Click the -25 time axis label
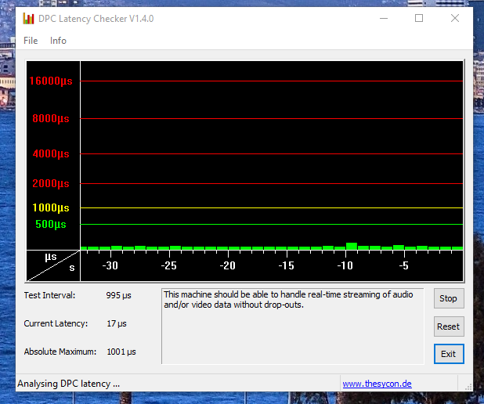The width and height of the screenshot is (484, 404). [x=169, y=265]
